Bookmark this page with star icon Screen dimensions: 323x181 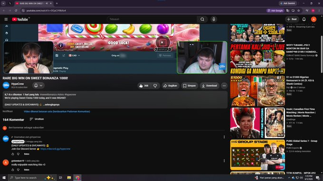(x=298, y=10)
